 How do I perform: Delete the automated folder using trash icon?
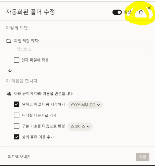tap(141, 12)
